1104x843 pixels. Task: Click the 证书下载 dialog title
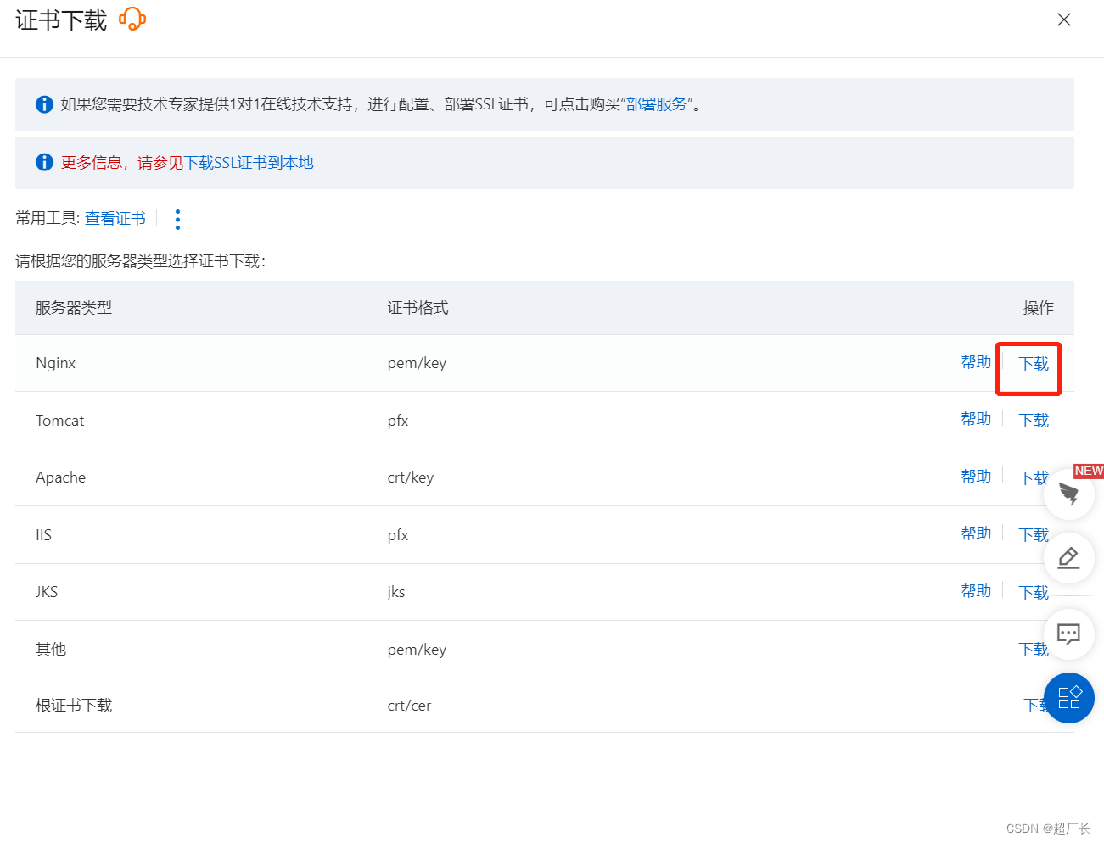click(61, 20)
